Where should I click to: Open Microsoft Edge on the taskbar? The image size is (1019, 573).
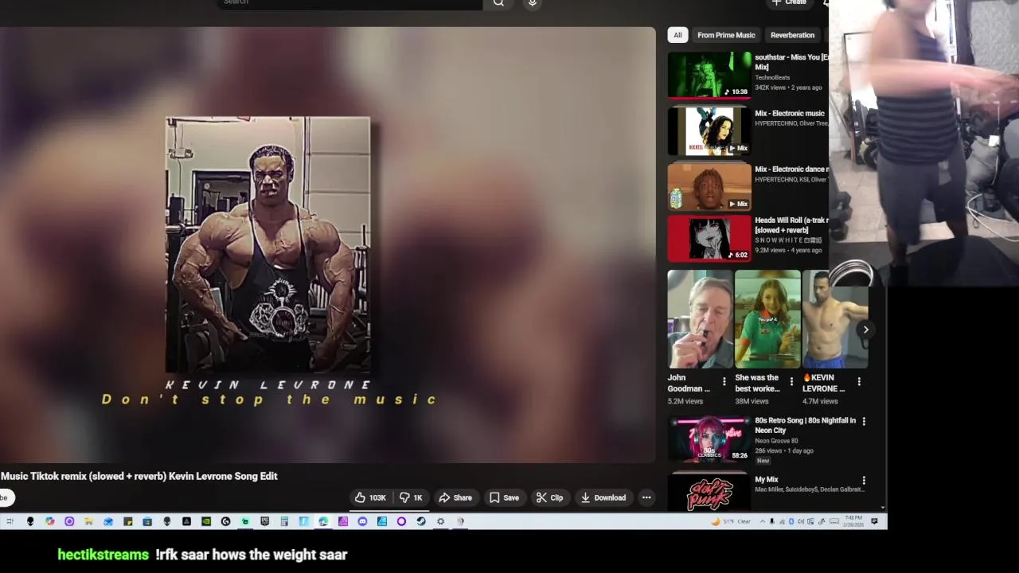pos(323,521)
